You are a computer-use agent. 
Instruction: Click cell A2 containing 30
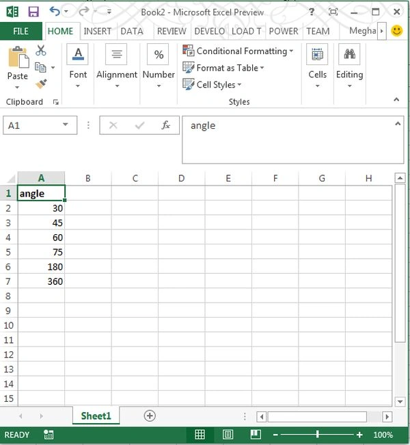pos(41,208)
